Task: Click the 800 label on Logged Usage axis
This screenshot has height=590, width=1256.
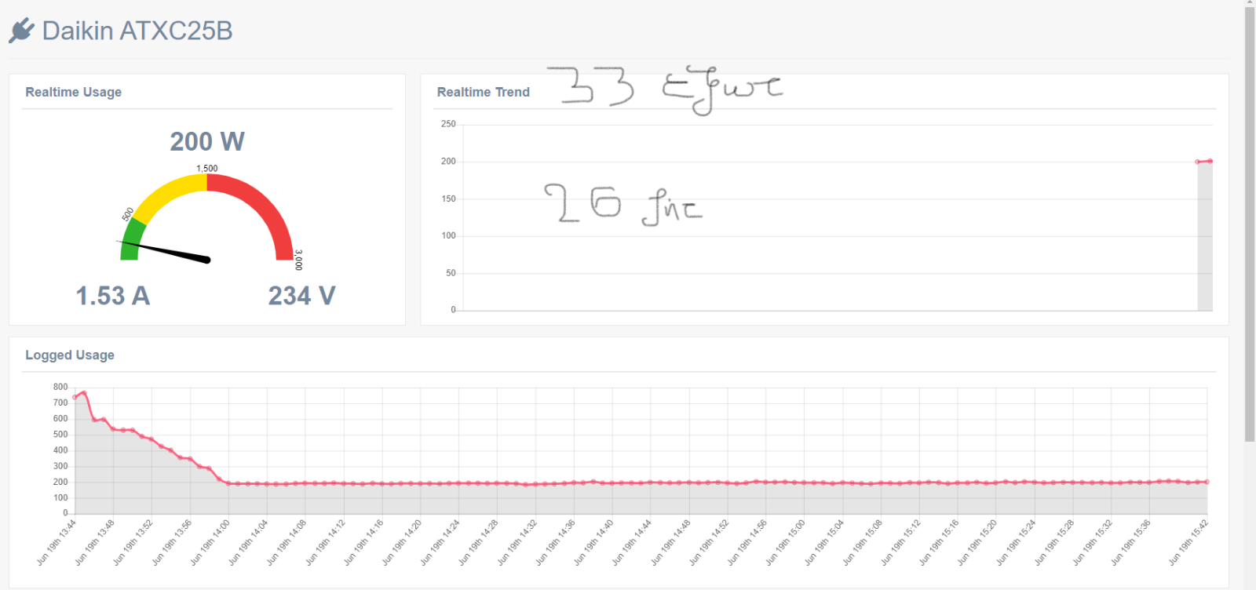Action: (x=60, y=387)
